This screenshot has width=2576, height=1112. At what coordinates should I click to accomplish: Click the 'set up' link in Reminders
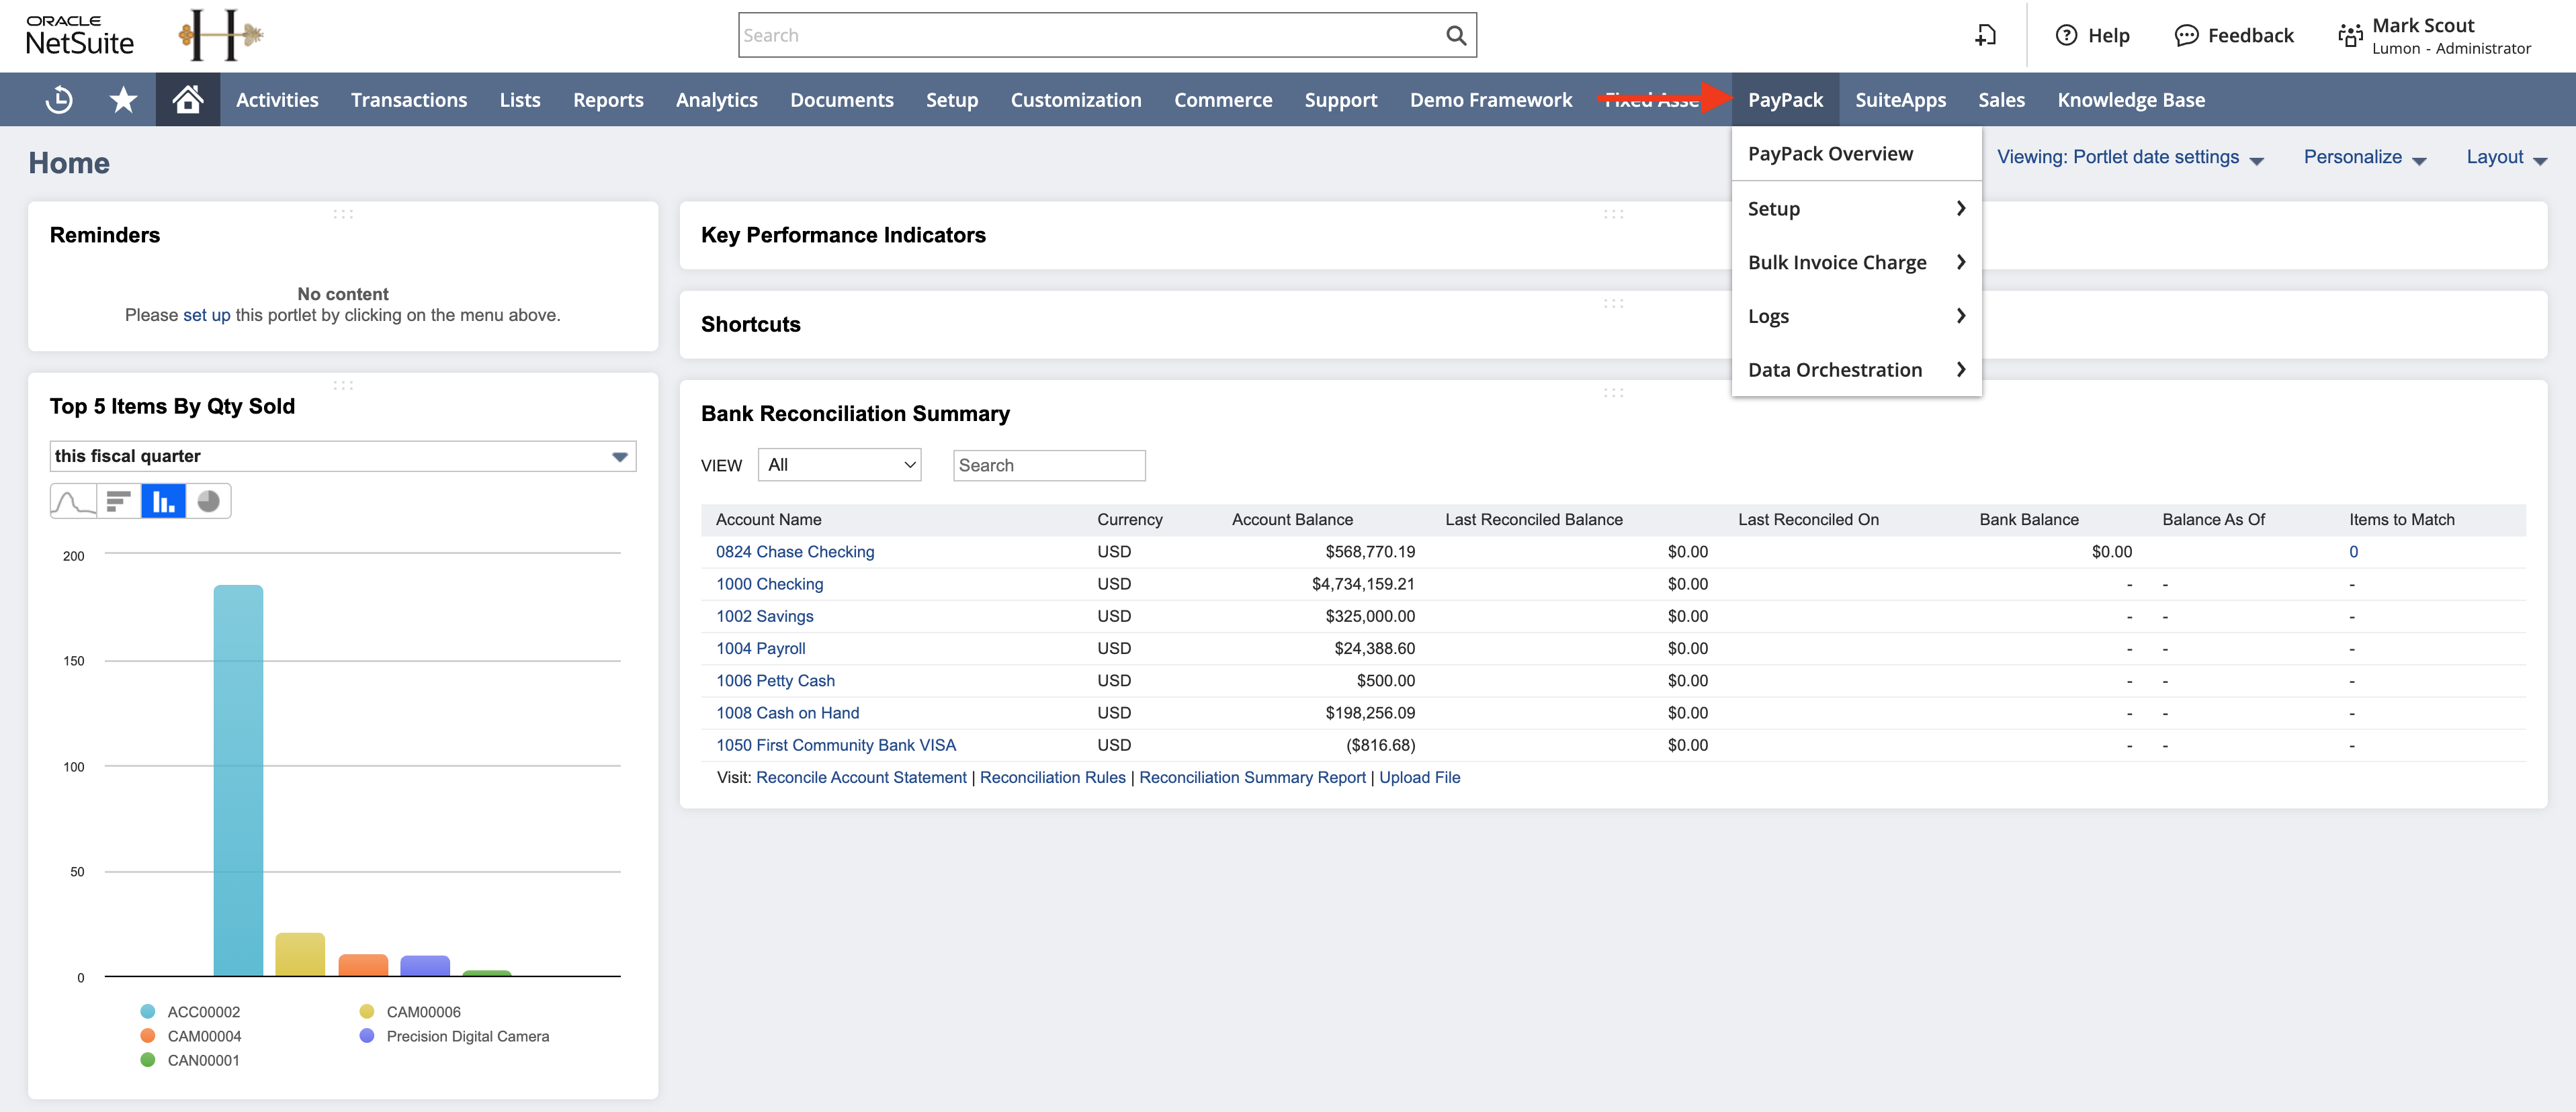pos(206,315)
